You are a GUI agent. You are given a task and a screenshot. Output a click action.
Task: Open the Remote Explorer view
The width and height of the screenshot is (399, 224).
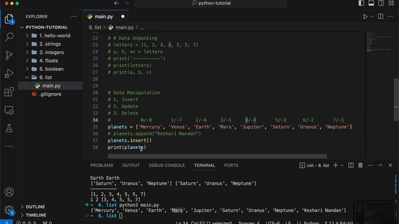coord(9,110)
